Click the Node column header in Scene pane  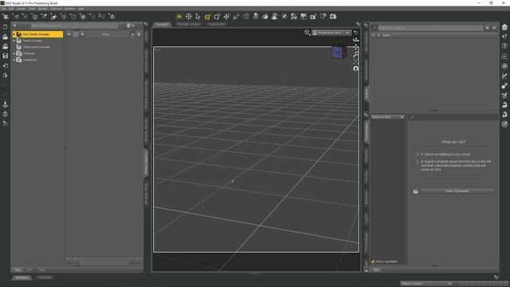pos(386,35)
